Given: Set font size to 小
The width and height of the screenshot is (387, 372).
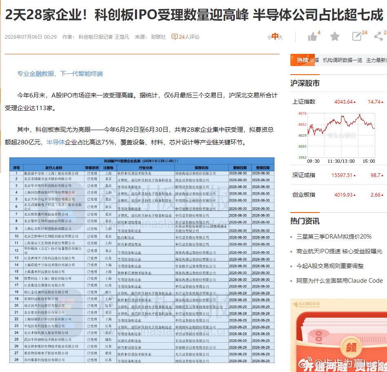Looking at the screenshot, I should pyautogui.click(x=269, y=37).
